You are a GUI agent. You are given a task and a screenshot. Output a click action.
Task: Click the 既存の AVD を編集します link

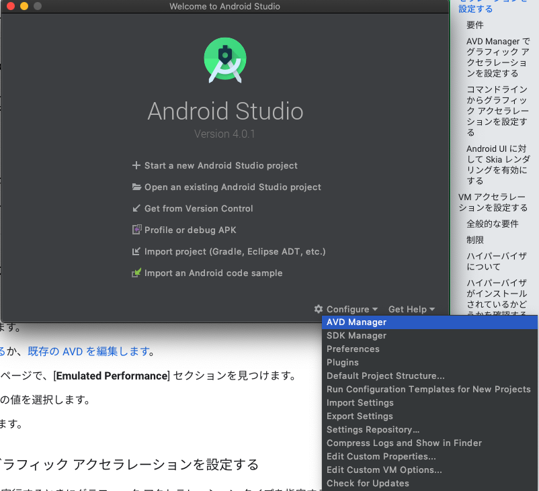[x=89, y=351]
